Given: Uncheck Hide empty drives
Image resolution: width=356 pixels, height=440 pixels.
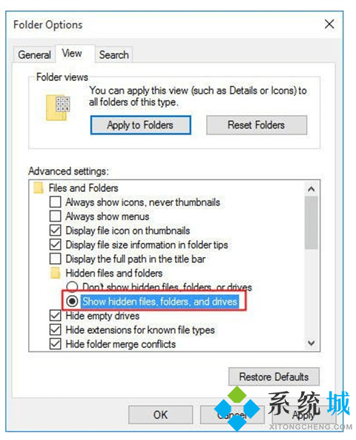Looking at the screenshot, I should coord(55,316).
